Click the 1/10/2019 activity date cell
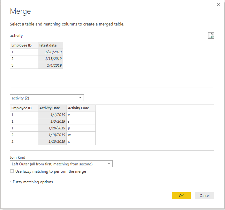Viewport: 225px width, 210px height. click(x=52, y=135)
